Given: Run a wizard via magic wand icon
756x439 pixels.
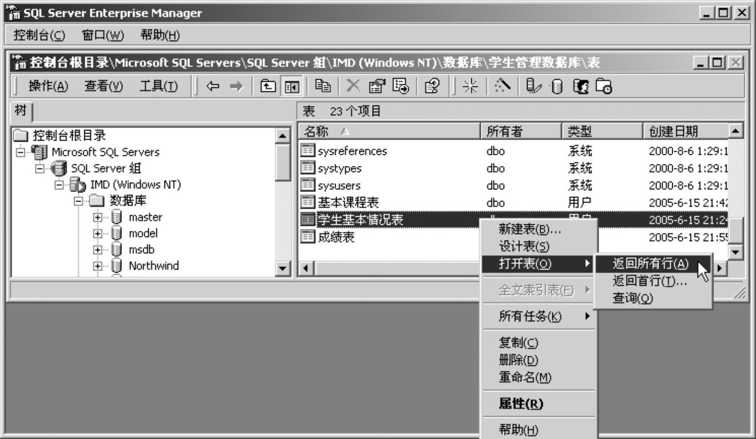Looking at the screenshot, I should 502,86.
